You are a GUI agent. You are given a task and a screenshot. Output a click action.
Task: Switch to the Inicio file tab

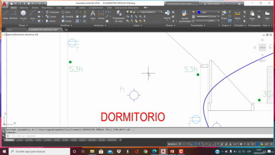tap(10, 30)
